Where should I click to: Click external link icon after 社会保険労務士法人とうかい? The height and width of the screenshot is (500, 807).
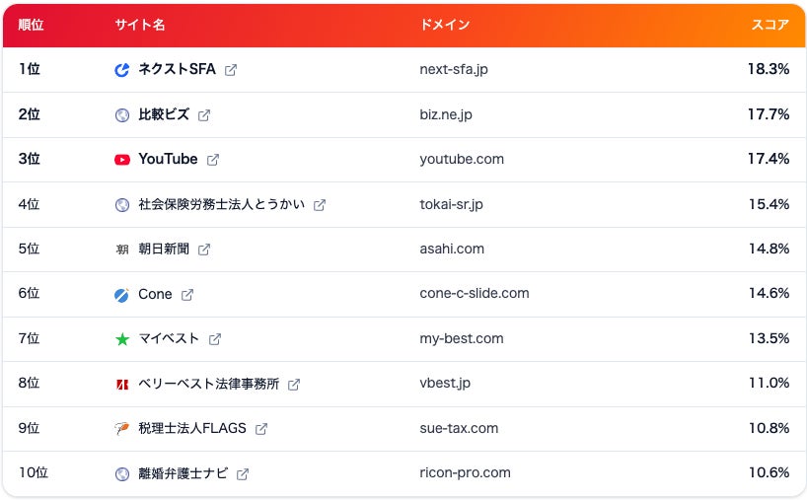pos(319,205)
